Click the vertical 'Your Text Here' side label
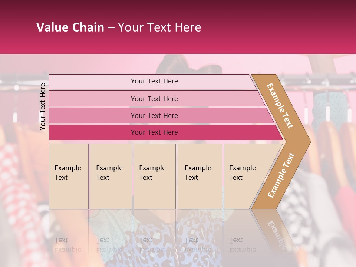Screen dimensions: 356x267 (x=43, y=106)
